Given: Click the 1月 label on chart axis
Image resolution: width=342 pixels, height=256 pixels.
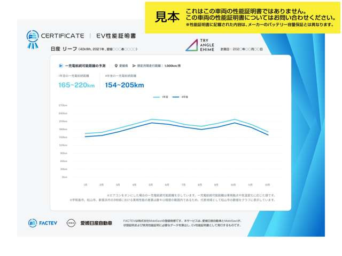Looking at the screenshot, I should pyautogui.click(x=85, y=185).
